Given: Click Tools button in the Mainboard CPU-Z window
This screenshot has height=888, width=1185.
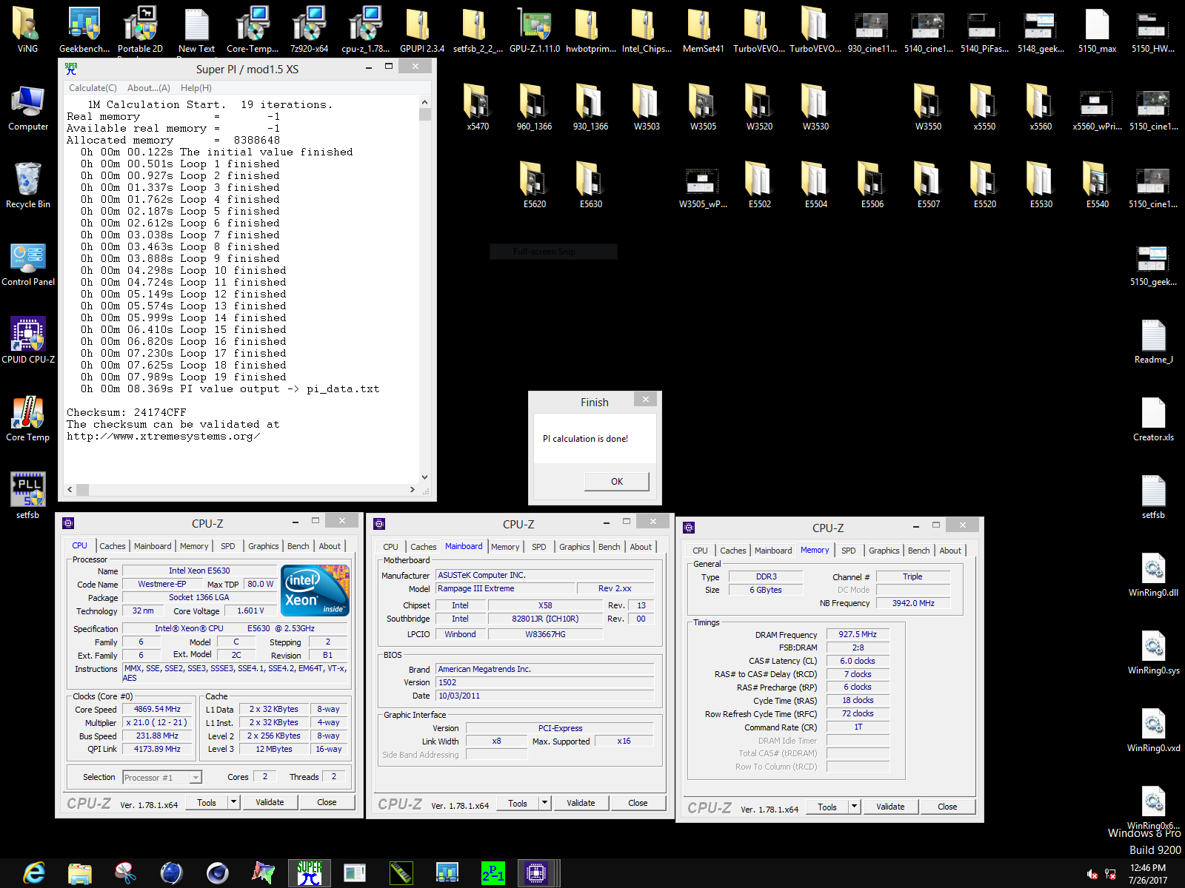Looking at the screenshot, I should [x=518, y=803].
